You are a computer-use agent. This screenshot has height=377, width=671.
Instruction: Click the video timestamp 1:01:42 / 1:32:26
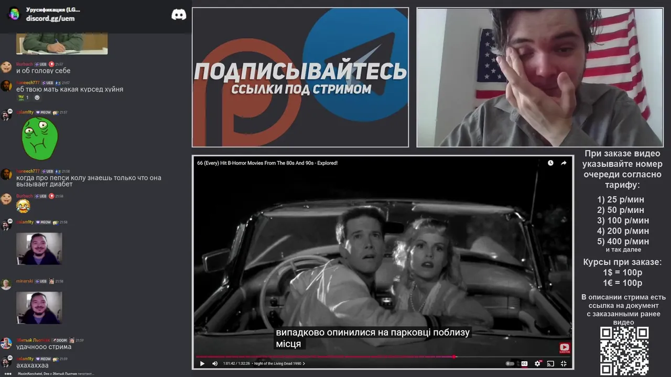[x=235, y=363]
